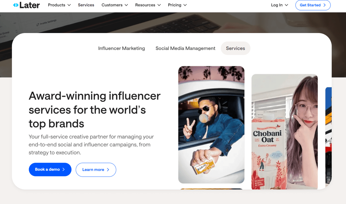Viewport: 346px width, 204px height.
Task: Switch to the Influencer Marketing tab
Action: [x=122, y=48]
